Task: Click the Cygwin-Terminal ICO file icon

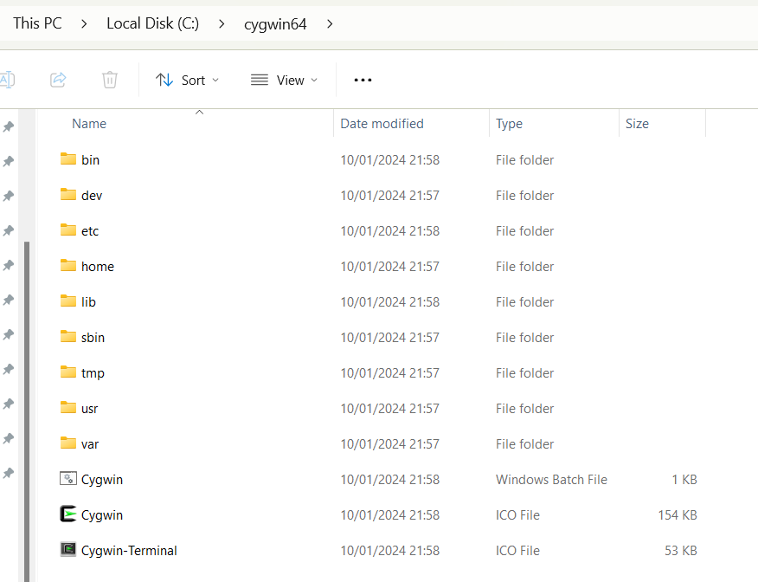Action: (68, 550)
